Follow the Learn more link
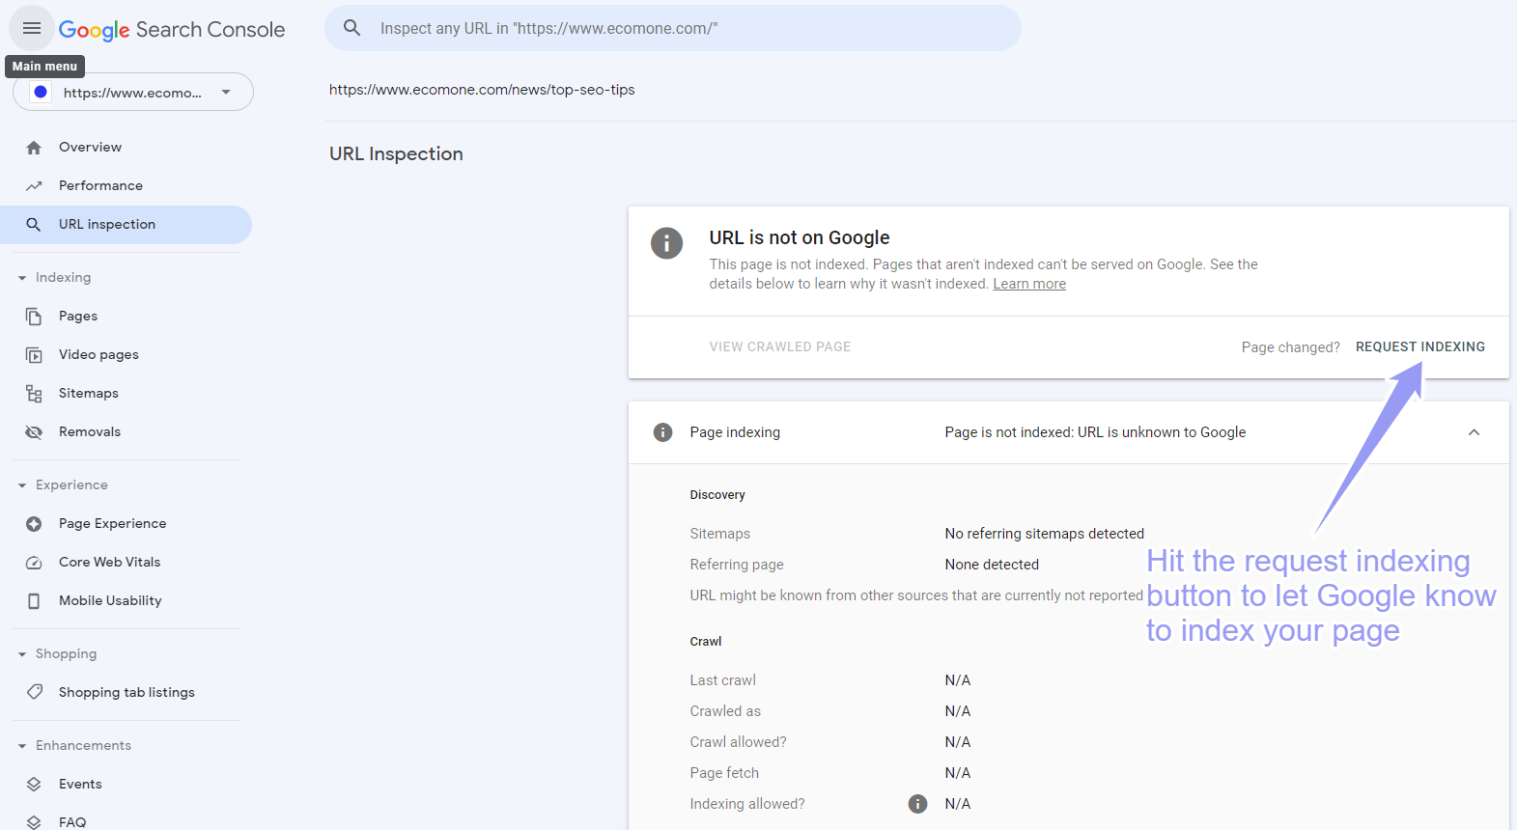 (x=1029, y=284)
